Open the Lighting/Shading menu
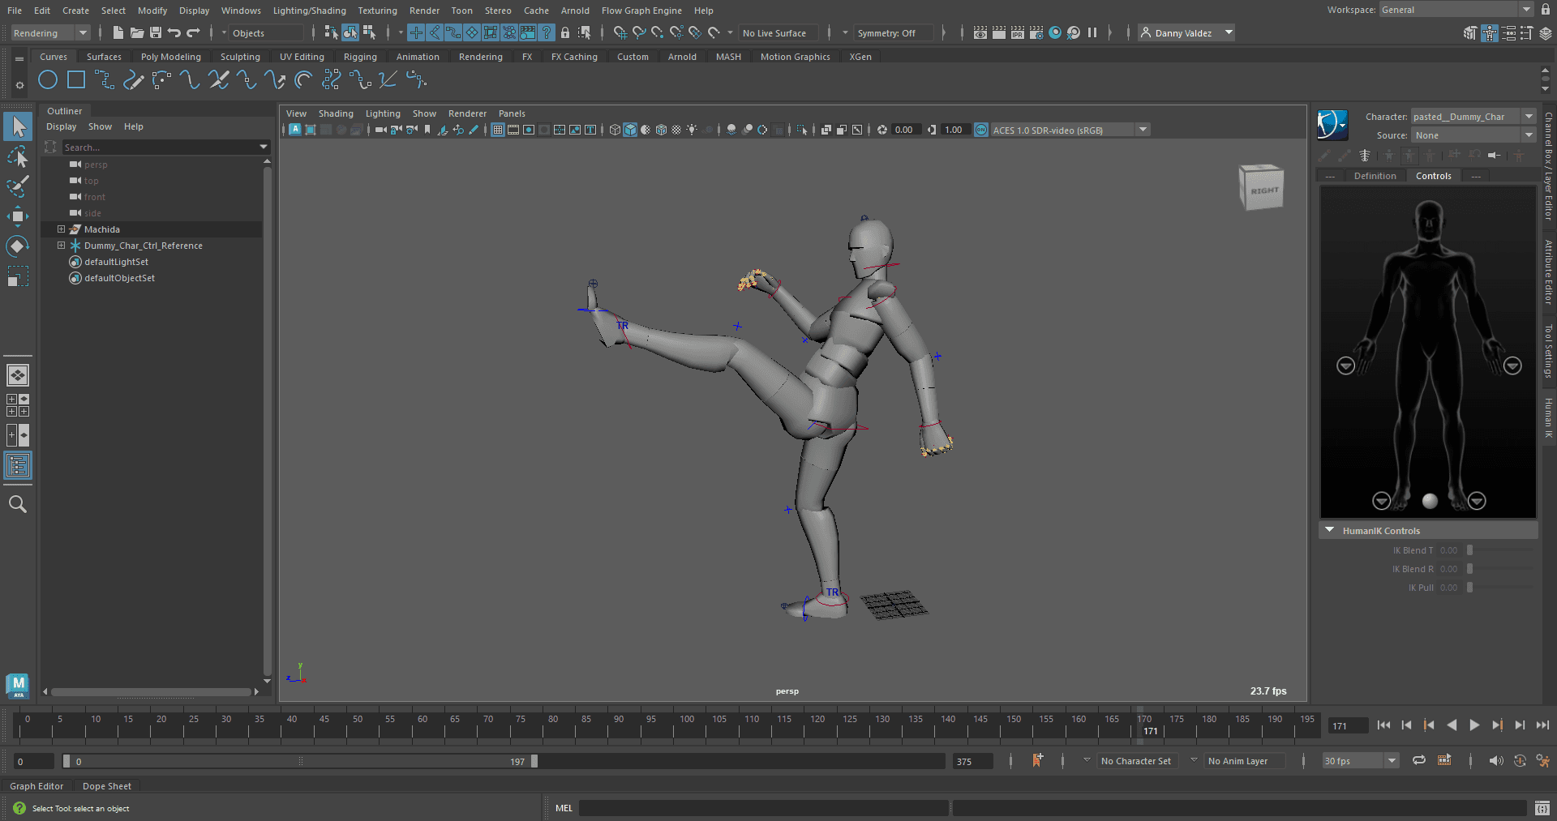The width and height of the screenshot is (1557, 821). (x=309, y=11)
